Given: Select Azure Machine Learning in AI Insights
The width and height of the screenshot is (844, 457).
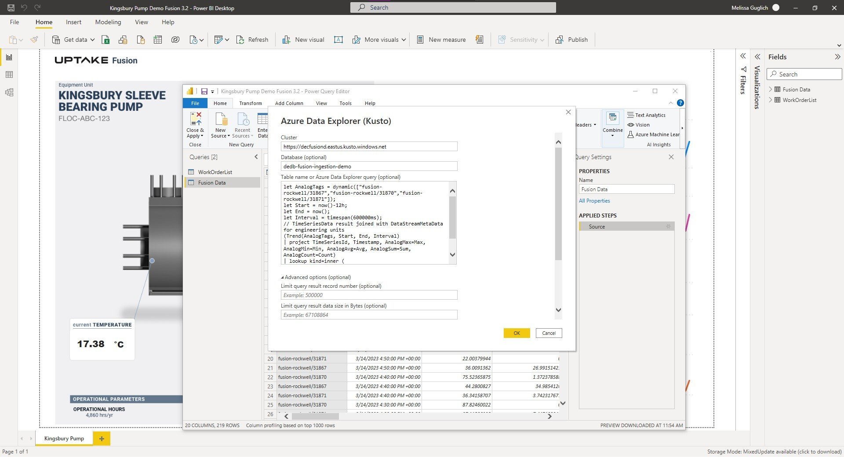Looking at the screenshot, I should (x=653, y=134).
